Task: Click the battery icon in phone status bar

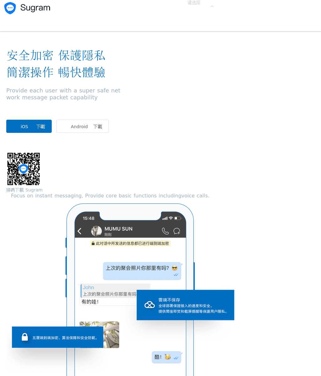Action: coord(178,218)
